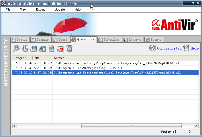This screenshot has height=137, width=202.
Task: Switch to the Status tab
Action: (x=20, y=40)
